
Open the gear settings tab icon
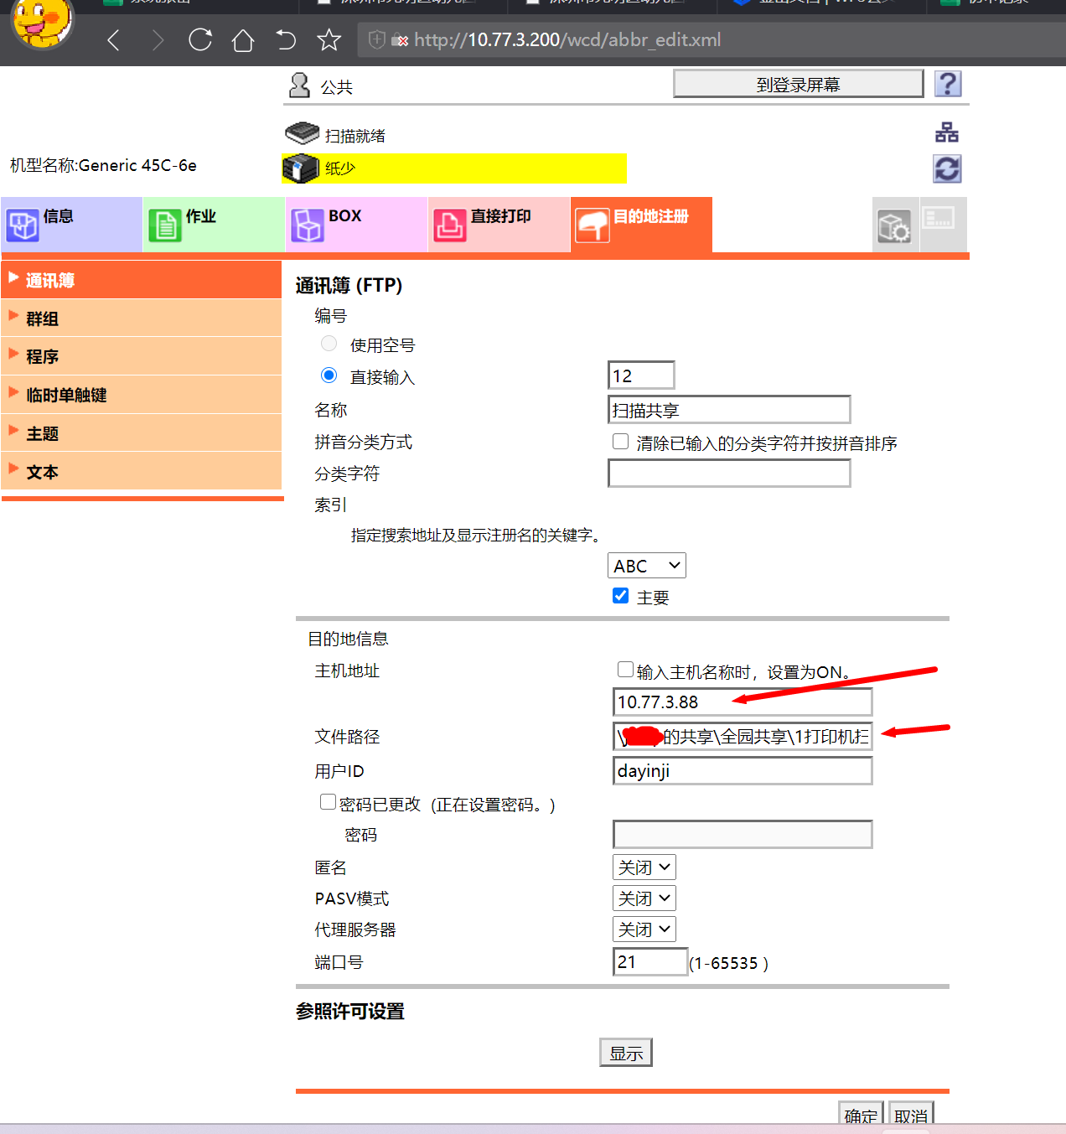pos(894,226)
